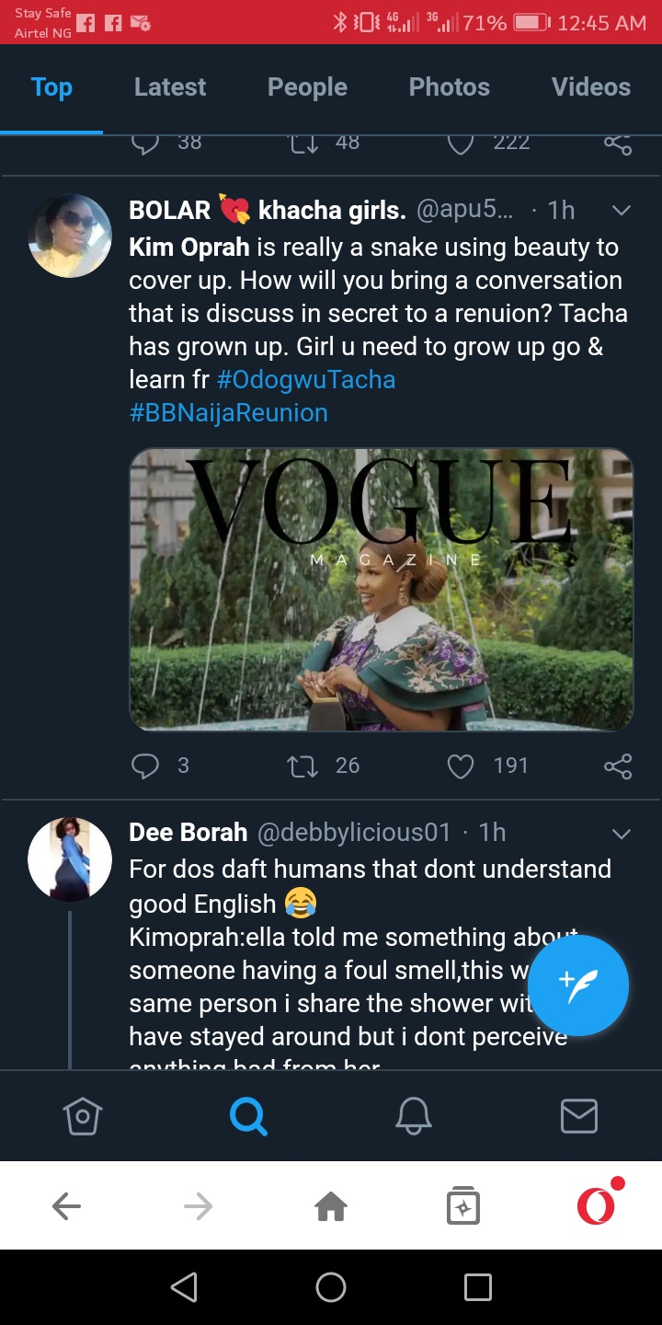Open the #OdogwuTacha hashtag
662x1325 pixels.
point(306,380)
